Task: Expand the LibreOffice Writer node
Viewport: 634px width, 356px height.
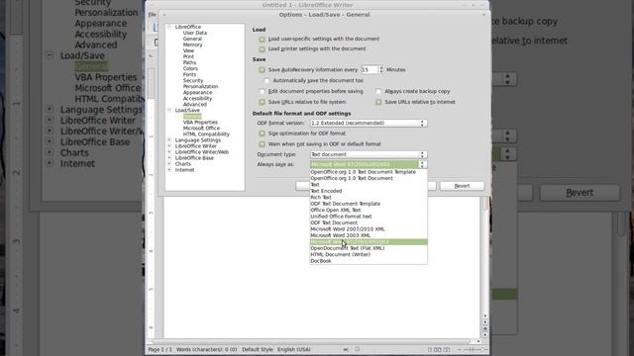Action: coord(169,146)
